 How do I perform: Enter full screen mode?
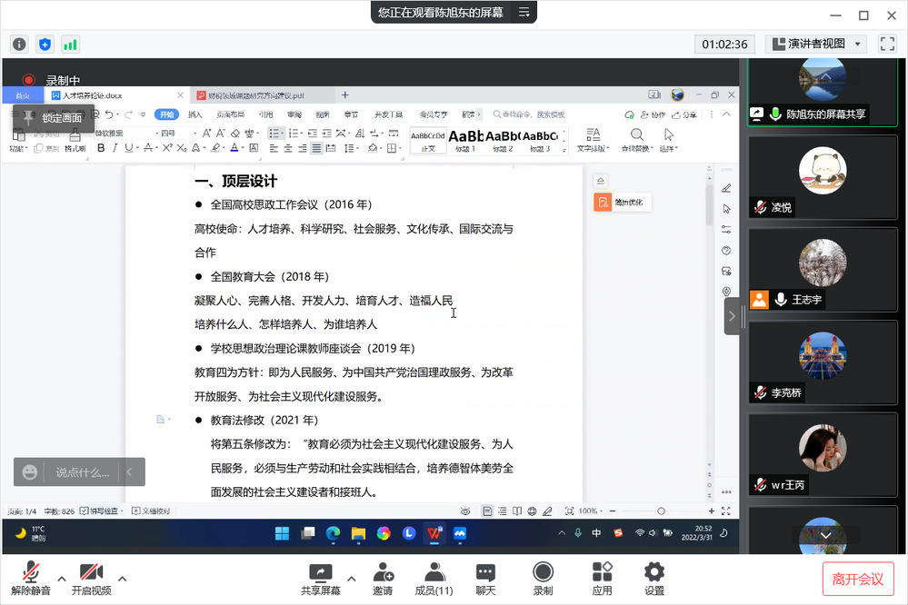coord(887,44)
